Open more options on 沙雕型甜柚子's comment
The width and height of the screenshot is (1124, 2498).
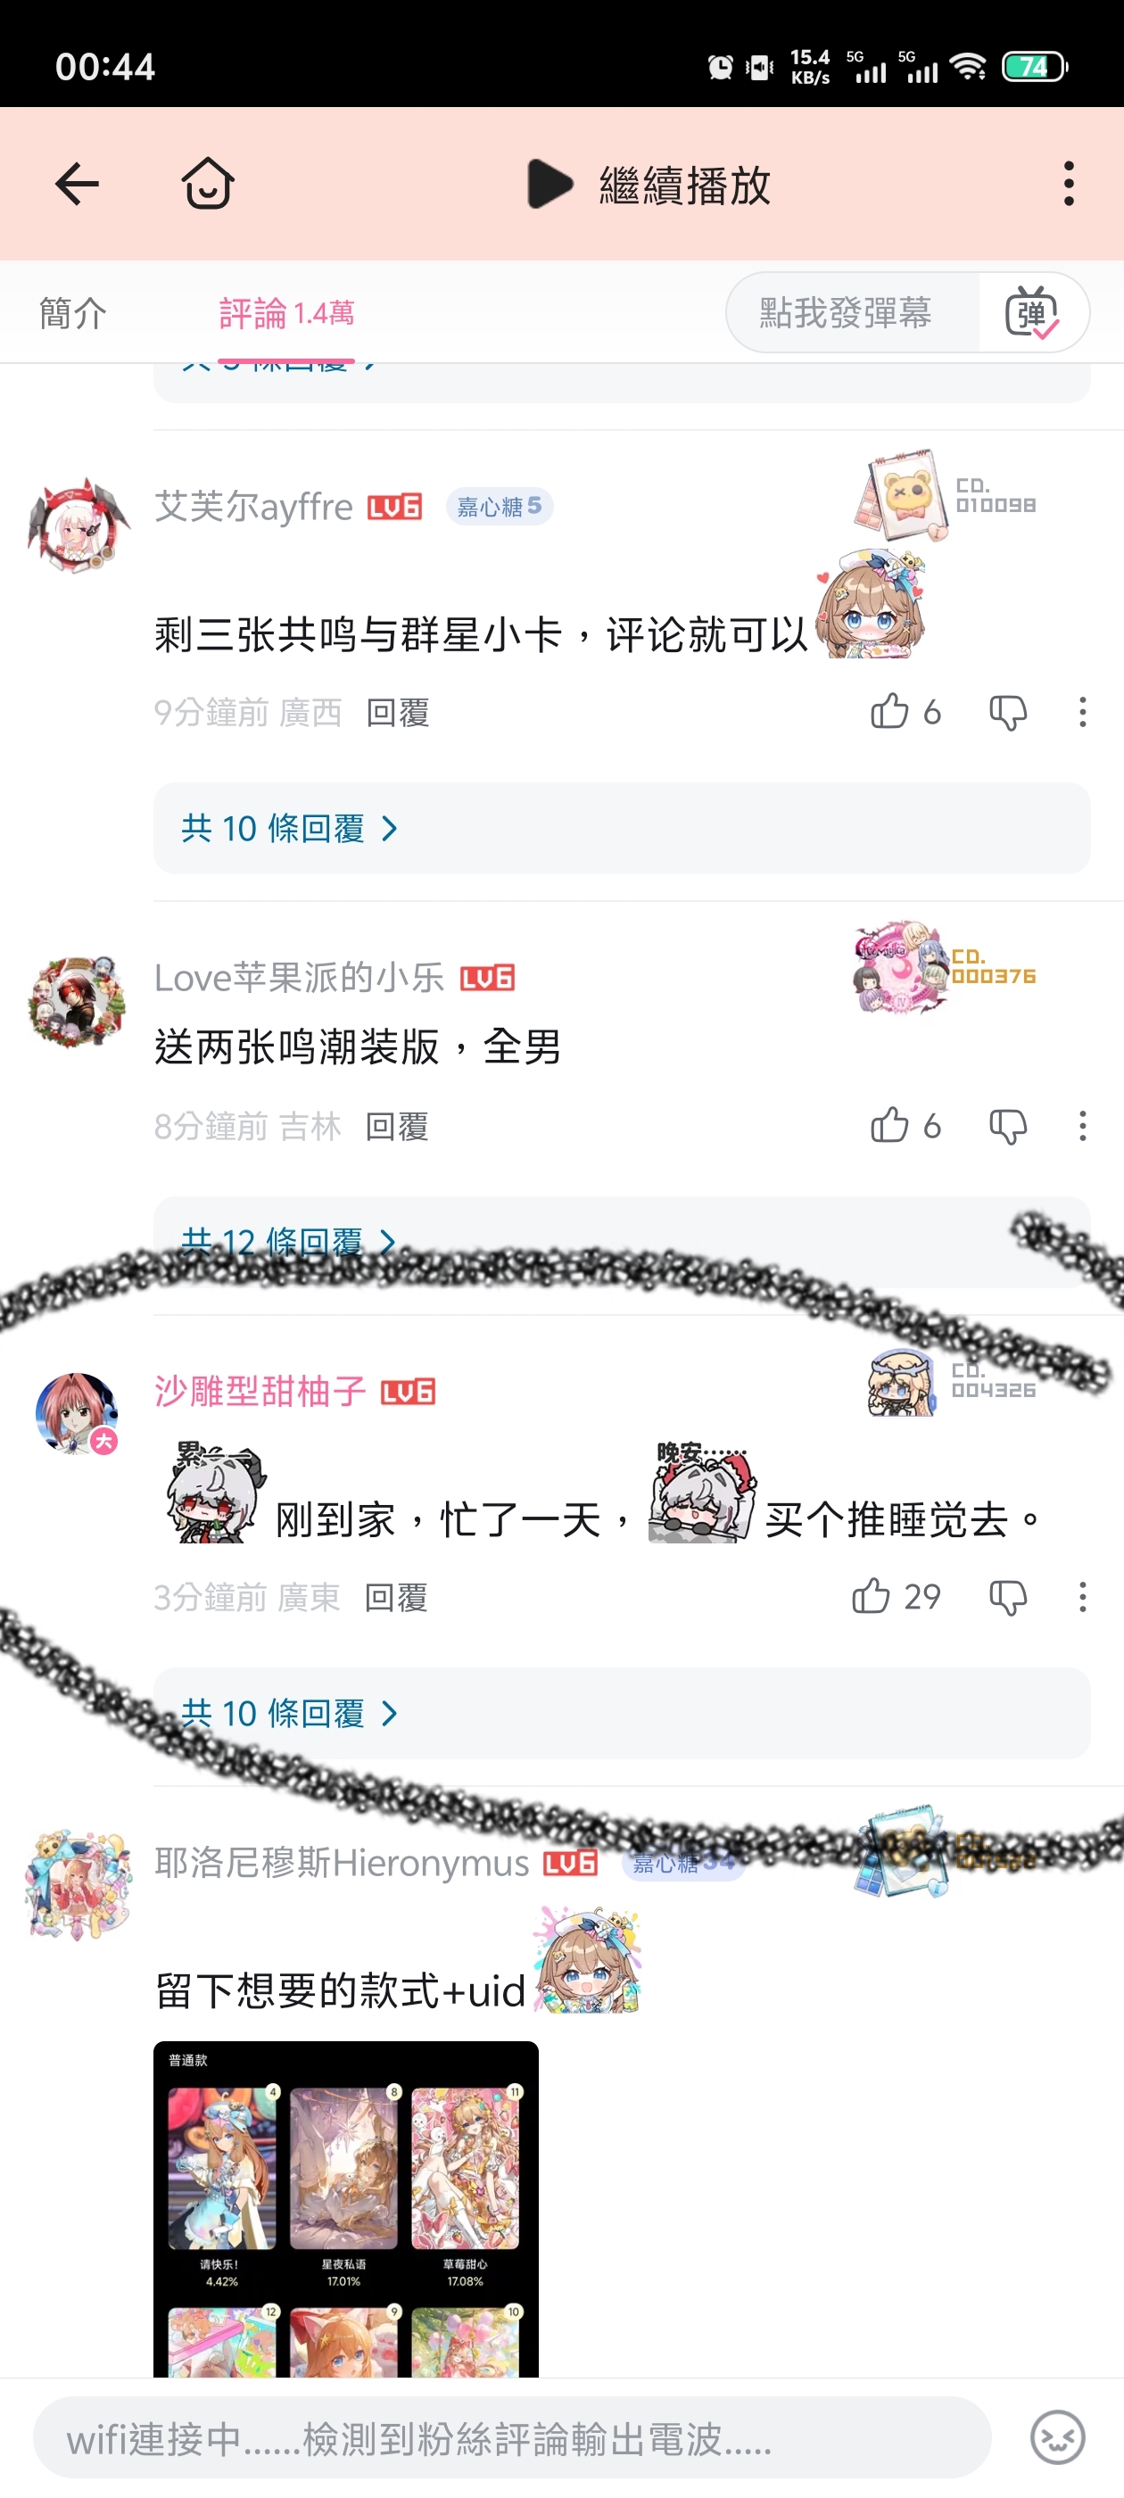coord(1082,1597)
